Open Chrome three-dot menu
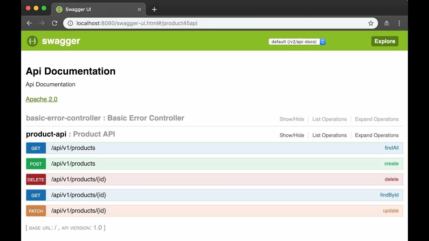 point(399,23)
